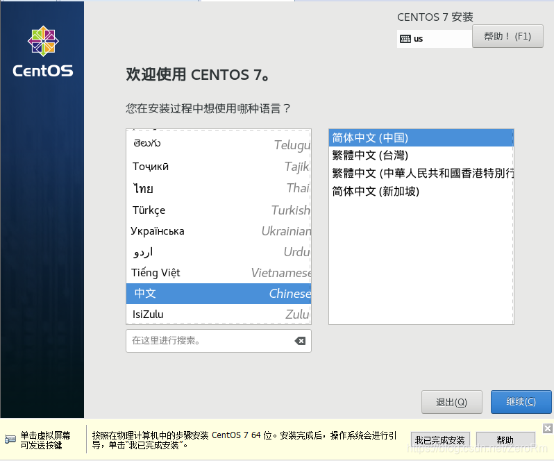Viewport: 554px width, 461px height.
Task: Choose 简体中文 (中国) locale
Action: point(421,137)
